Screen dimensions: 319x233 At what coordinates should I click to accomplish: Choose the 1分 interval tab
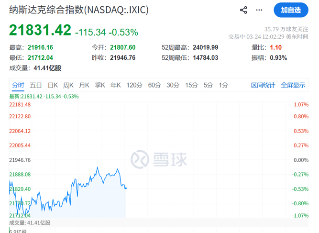(223, 85)
